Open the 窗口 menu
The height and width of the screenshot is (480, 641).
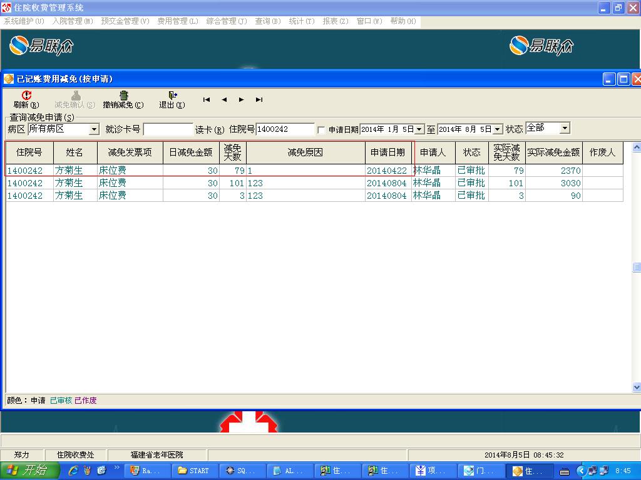tap(369, 21)
